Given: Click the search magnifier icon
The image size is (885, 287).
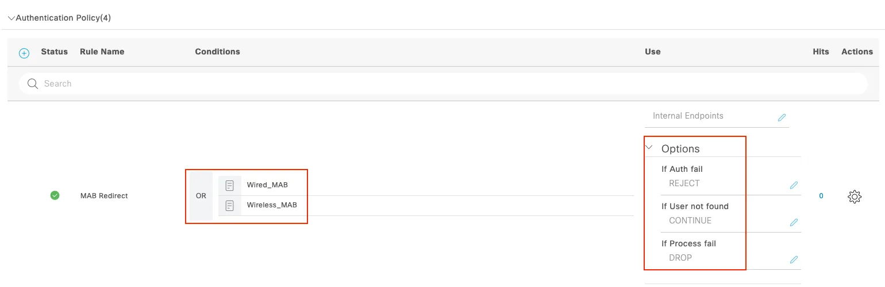Looking at the screenshot, I should pos(33,84).
